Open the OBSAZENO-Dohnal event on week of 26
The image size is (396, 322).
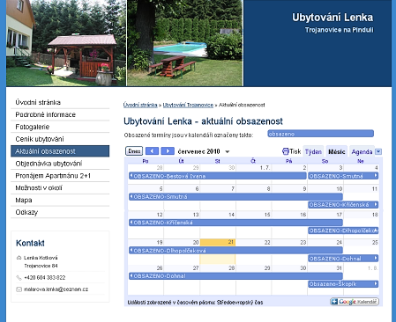click(235, 276)
